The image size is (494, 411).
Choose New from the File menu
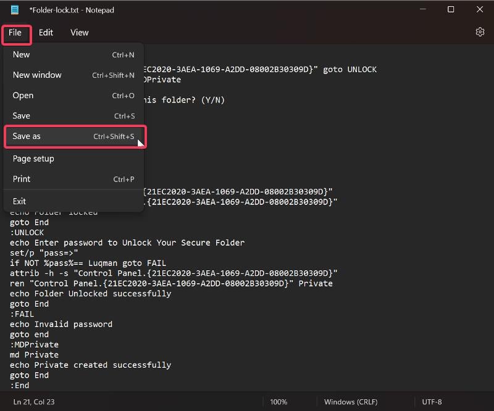click(22, 55)
